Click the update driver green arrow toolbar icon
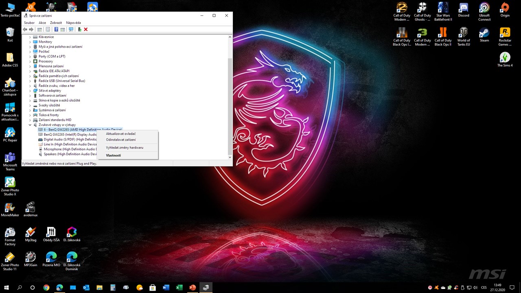Viewport: 521px width, 293px height. point(79,29)
